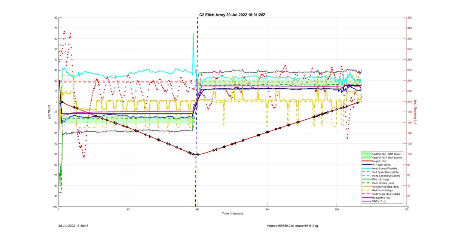
Task: Select legend entry 'Horiz Speed(buoy,pitch)'
Action: point(386,176)
